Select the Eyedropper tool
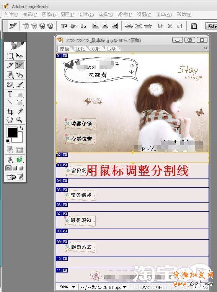This screenshot has width=217, height=292. pyautogui.click(x=20, y=112)
